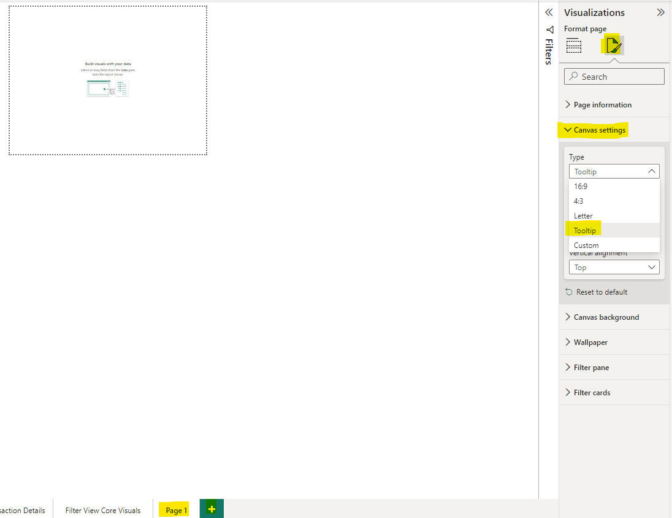Expand the Page information section
This screenshot has height=518, width=672.
(x=614, y=105)
